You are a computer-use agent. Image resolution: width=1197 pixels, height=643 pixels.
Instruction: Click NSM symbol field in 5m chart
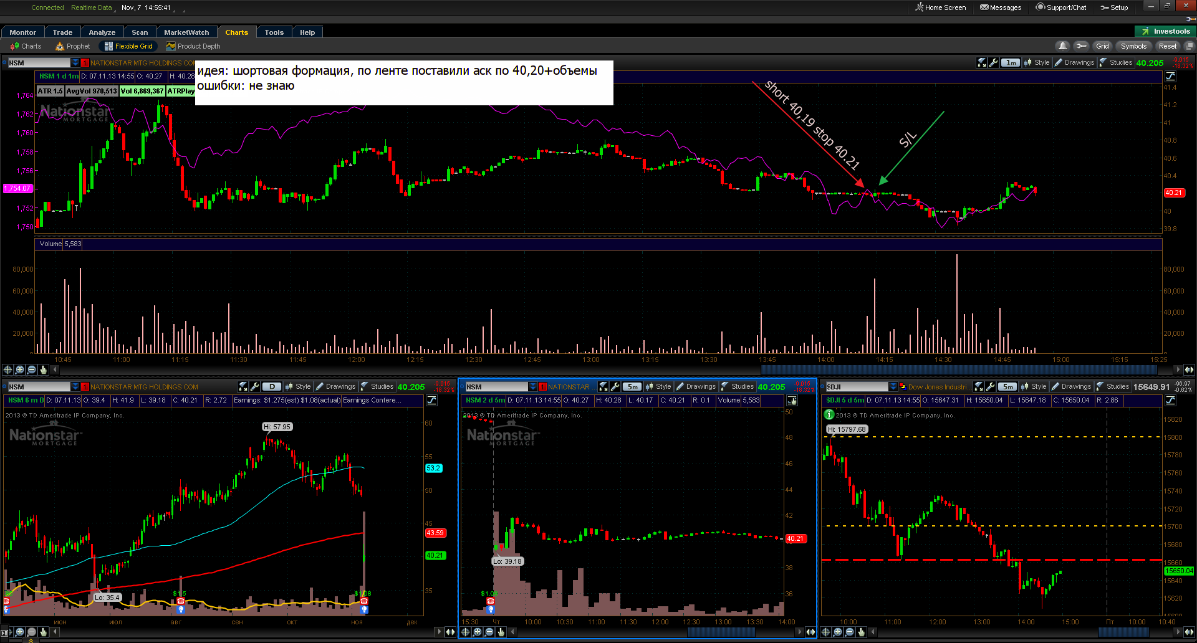497,387
